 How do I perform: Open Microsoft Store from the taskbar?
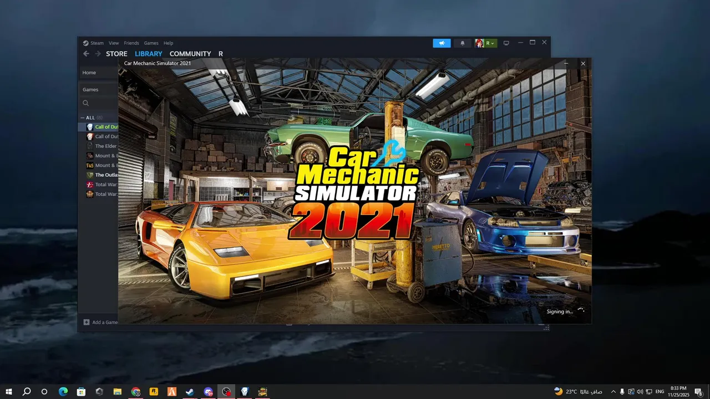coord(81,391)
